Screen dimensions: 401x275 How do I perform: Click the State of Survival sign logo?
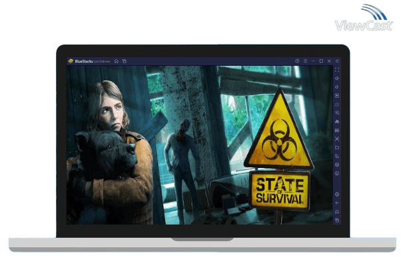280,190
